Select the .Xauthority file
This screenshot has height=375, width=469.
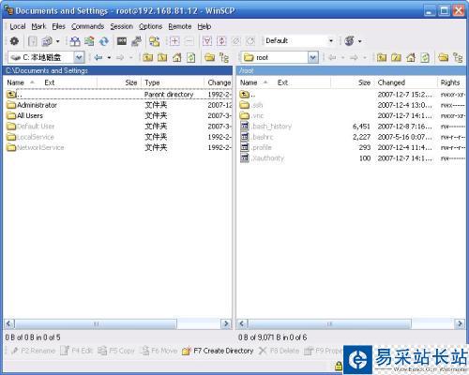(x=262, y=158)
